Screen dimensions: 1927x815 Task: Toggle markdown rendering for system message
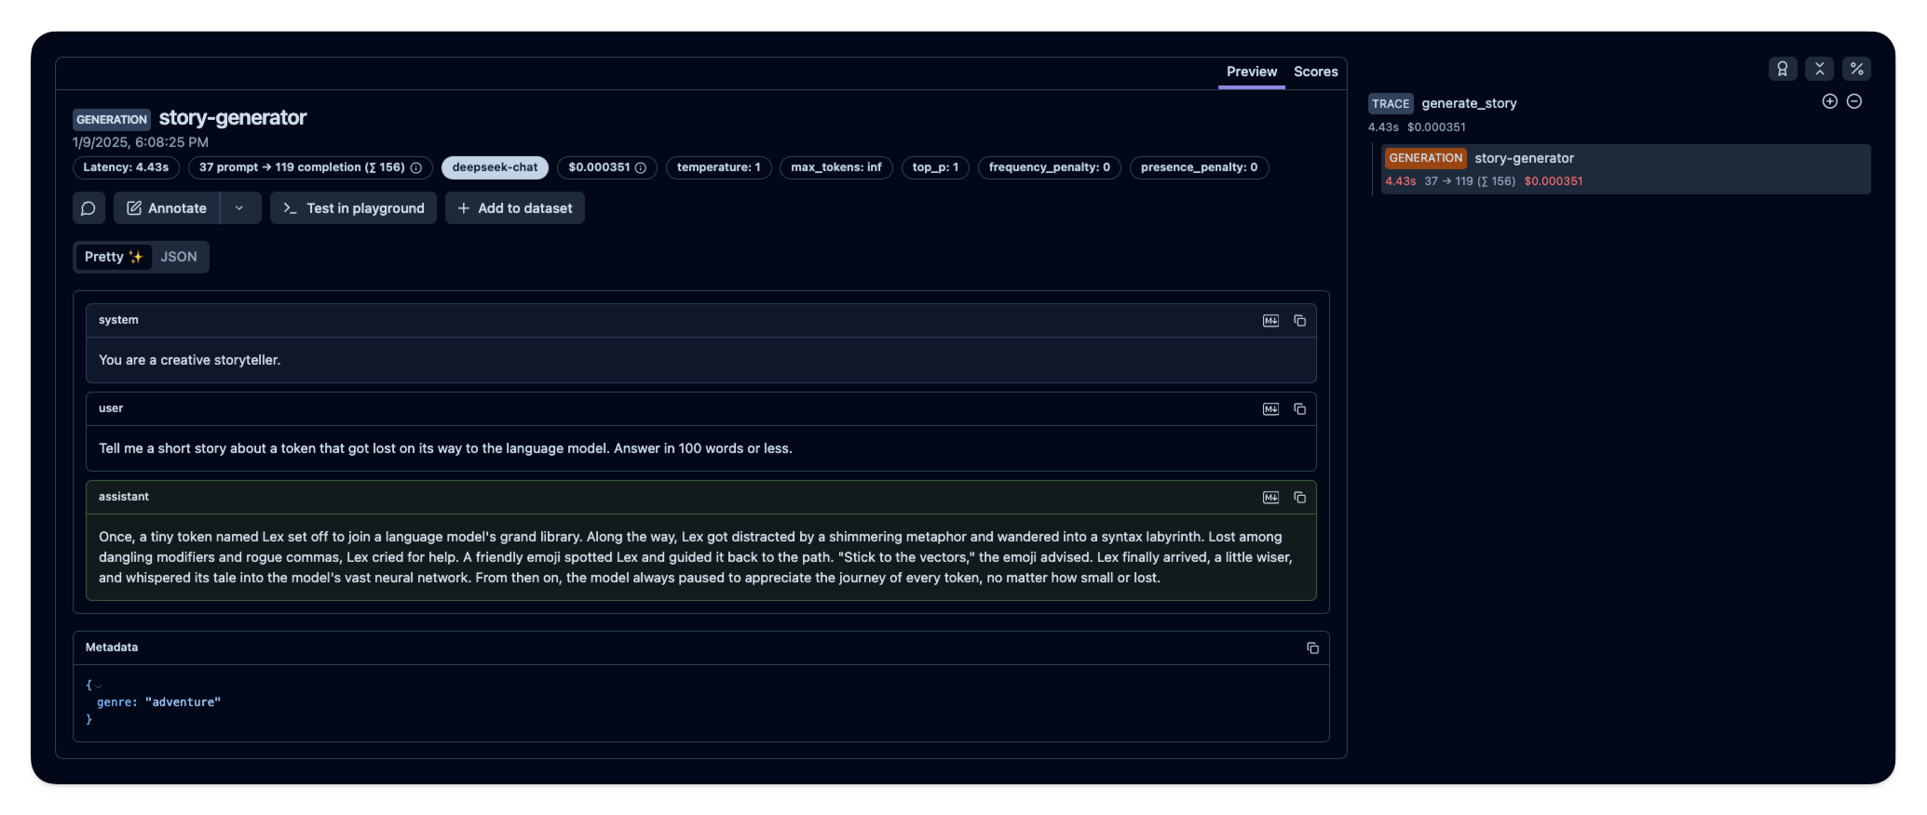pyautogui.click(x=1270, y=321)
